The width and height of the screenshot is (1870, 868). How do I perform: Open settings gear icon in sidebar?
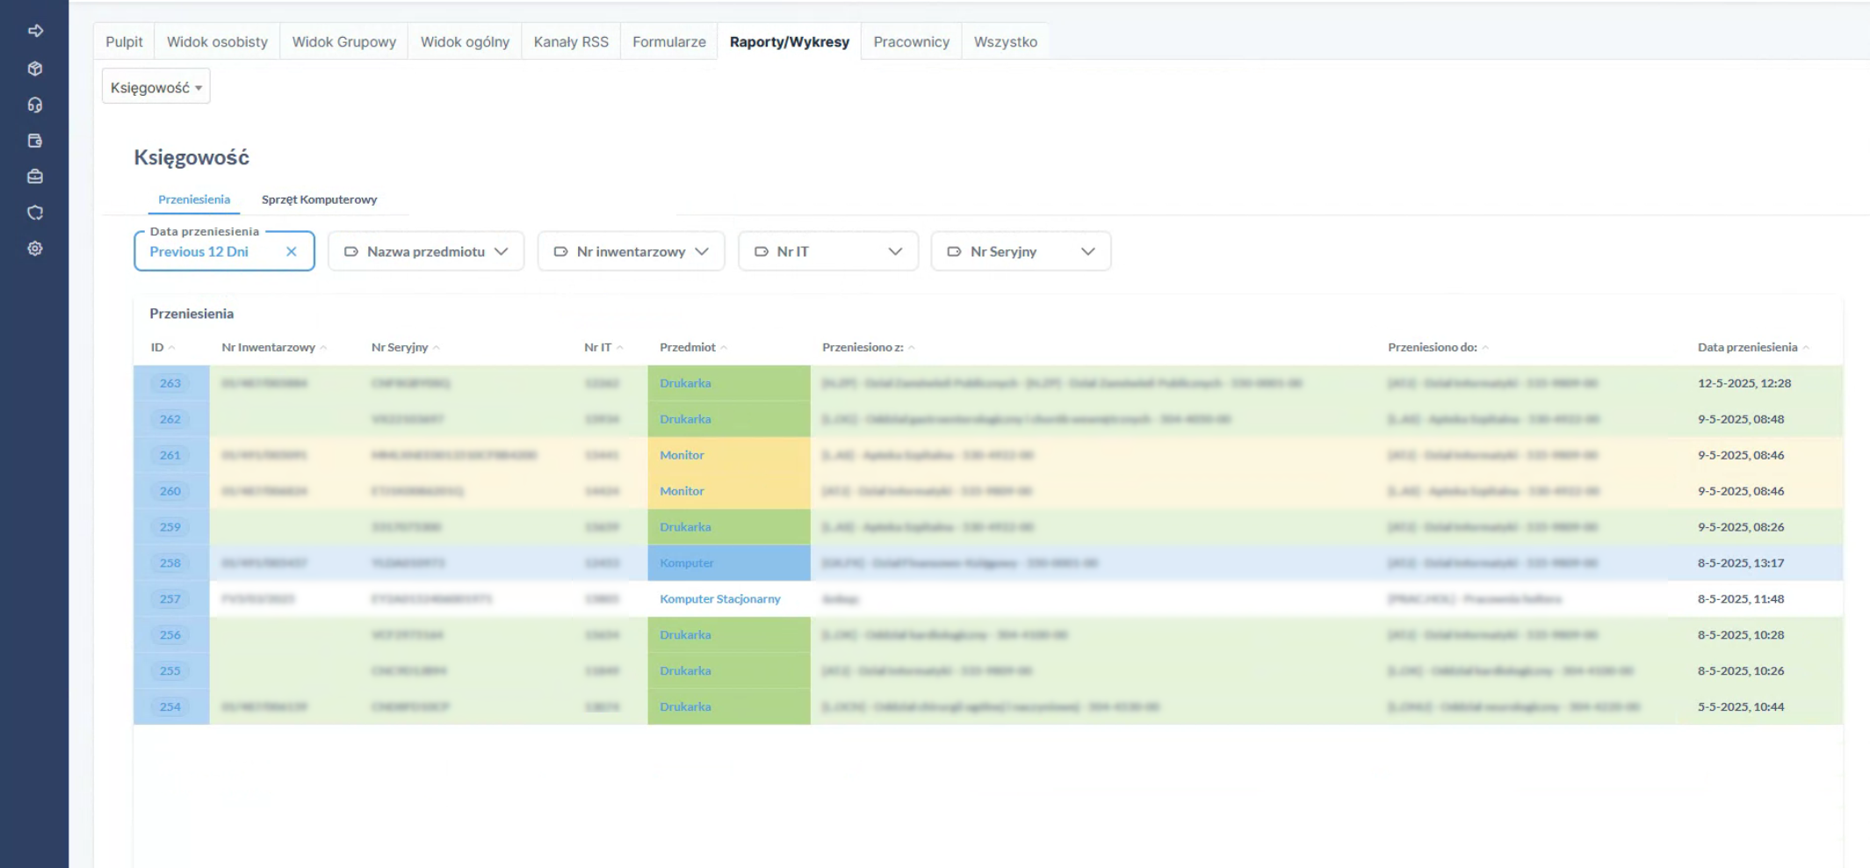pyautogui.click(x=35, y=249)
